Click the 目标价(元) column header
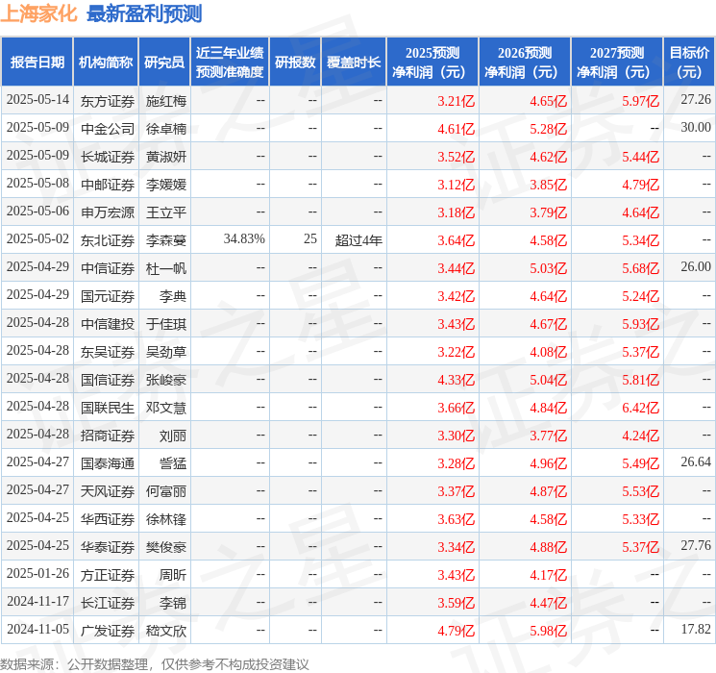 pos(689,62)
